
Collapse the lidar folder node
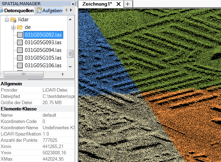pos(7,20)
